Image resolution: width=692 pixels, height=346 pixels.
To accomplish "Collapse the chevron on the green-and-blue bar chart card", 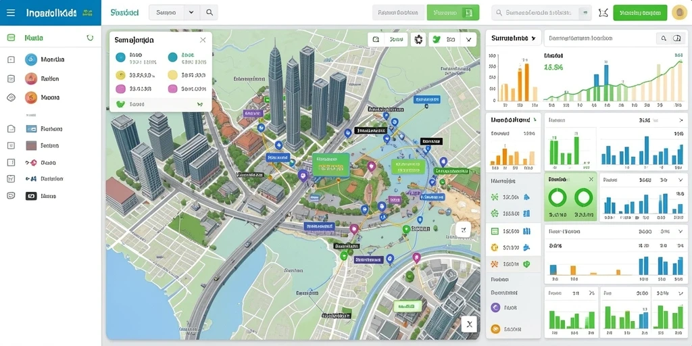I will (x=680, y=120).
